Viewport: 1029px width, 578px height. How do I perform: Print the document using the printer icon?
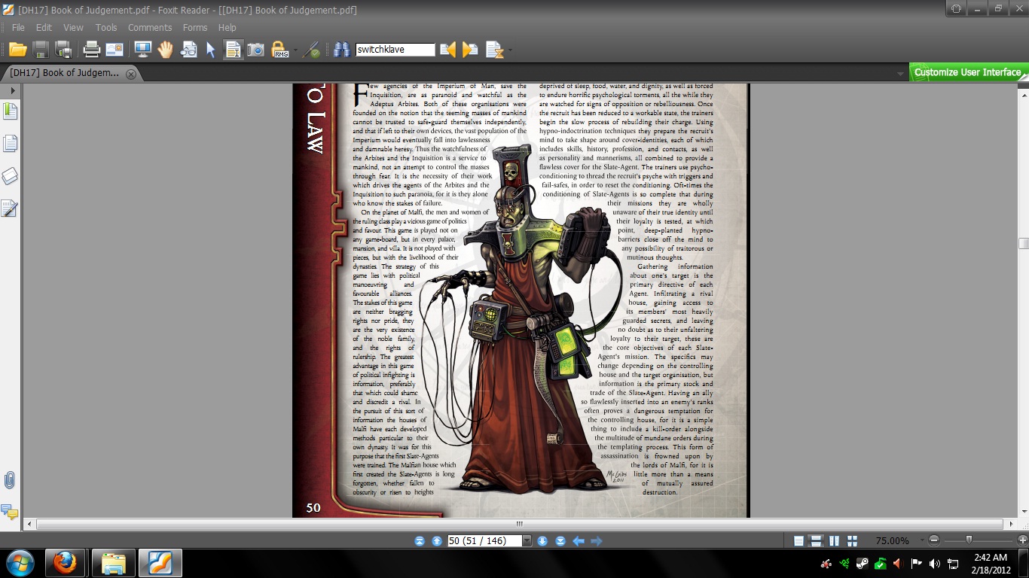coord(92,50)
